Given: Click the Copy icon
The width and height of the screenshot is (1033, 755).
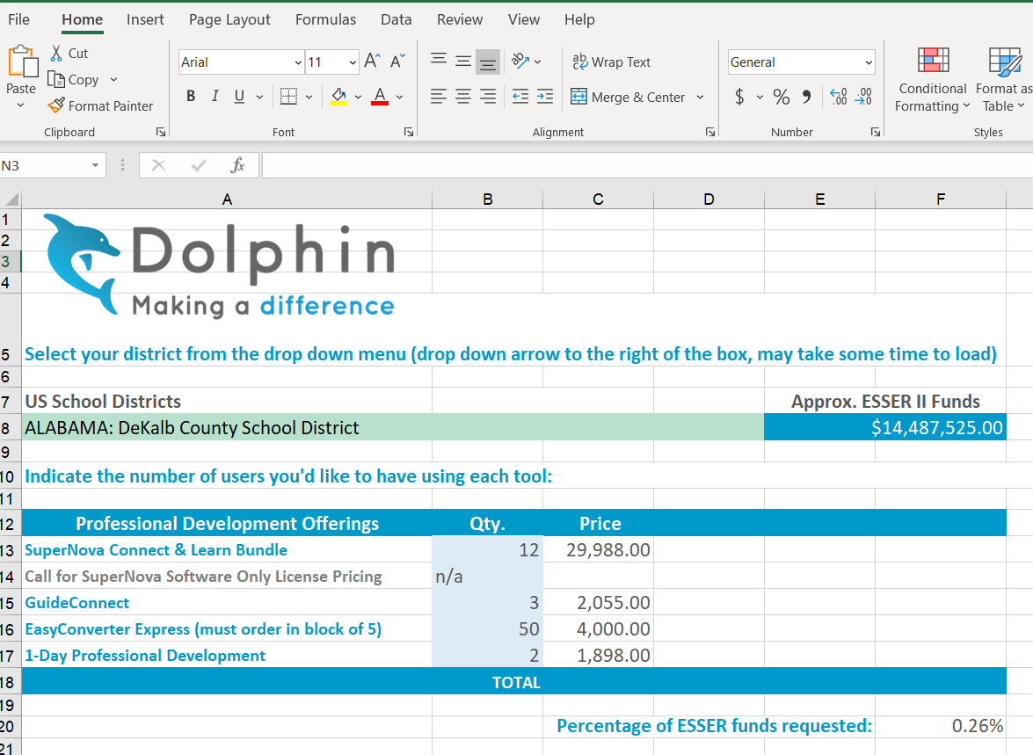Looking at the screenshot, I should [x=56, y=79].
